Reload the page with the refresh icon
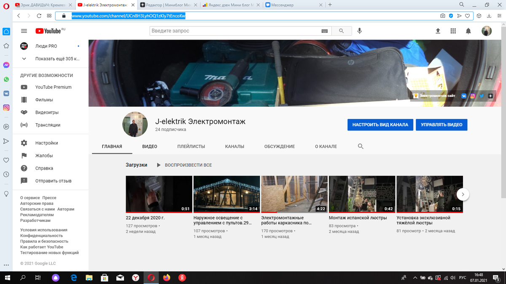 (39, 16)
